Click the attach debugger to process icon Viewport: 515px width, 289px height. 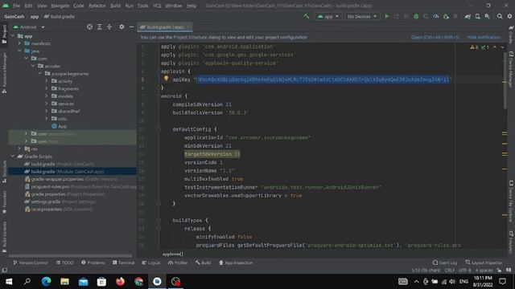(x=446, y=16)
